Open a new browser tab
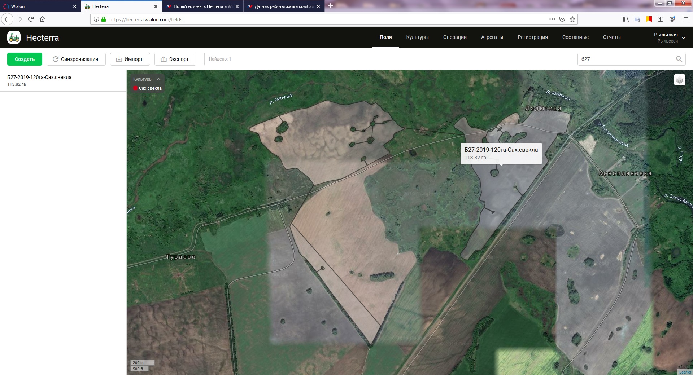The width and height of the screenshot is (693, 375). tap(330, 6)
